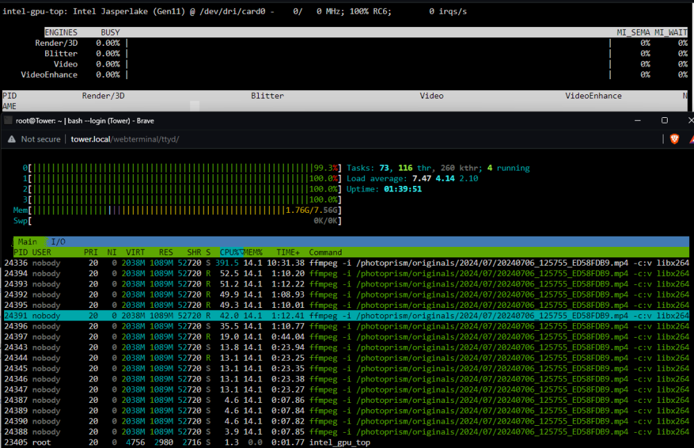This screenshot has height=448, width=694.
Task: Click the Brave window title bar app icon
Action: [8, 120]
